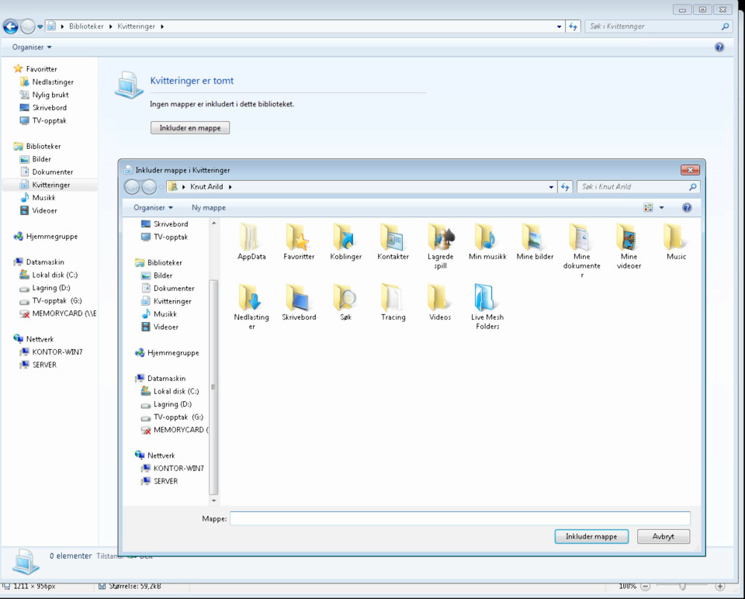Select the Min musikk folder icon
This screenshot has width=745, height=599.
tap(487, 237)
